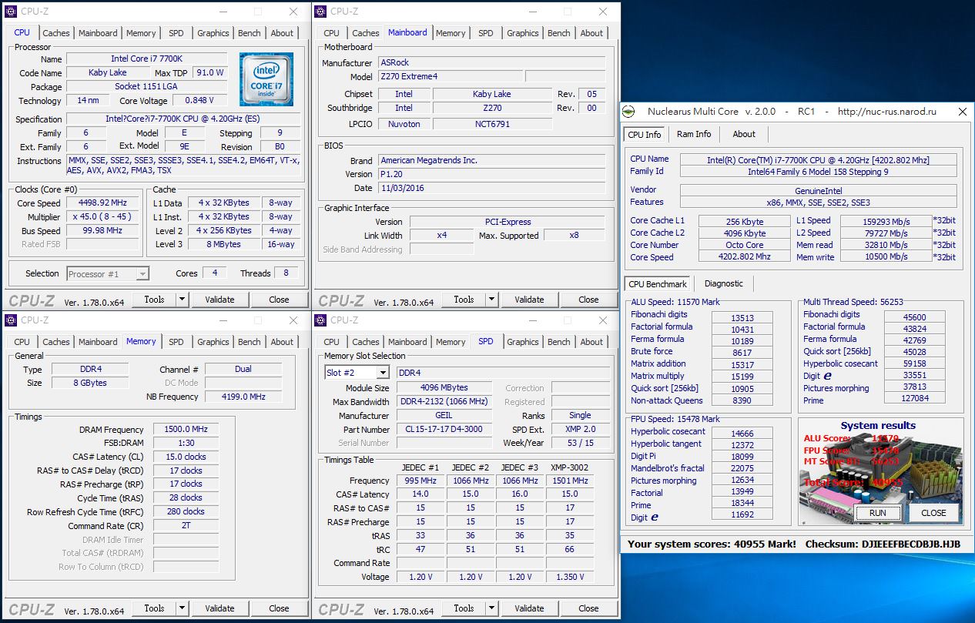The image size is (975, 623).
Task: Click the Core Number Octo Core value
Action: (744, 246)
